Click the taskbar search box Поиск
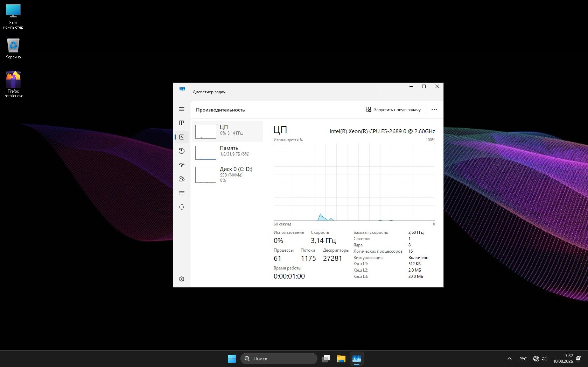Viewport: 588px width, 367px height. pyautogui.click(x=279, y=359)
